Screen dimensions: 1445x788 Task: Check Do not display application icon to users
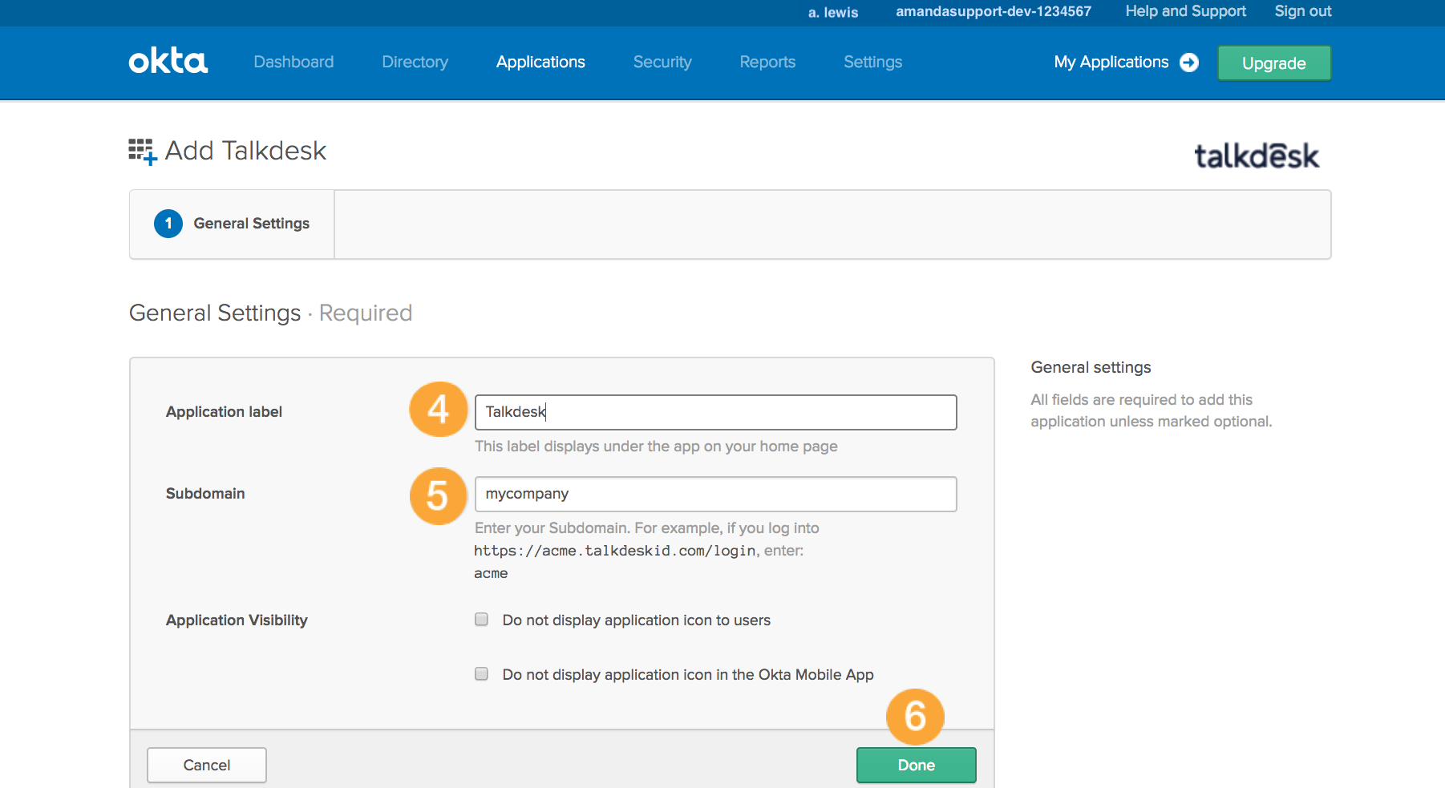pyautogui.click(x=481, y=619)
